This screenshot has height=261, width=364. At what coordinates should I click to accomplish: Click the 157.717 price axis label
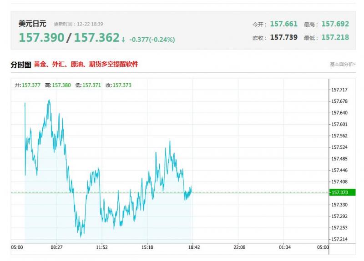click(339, 90)
